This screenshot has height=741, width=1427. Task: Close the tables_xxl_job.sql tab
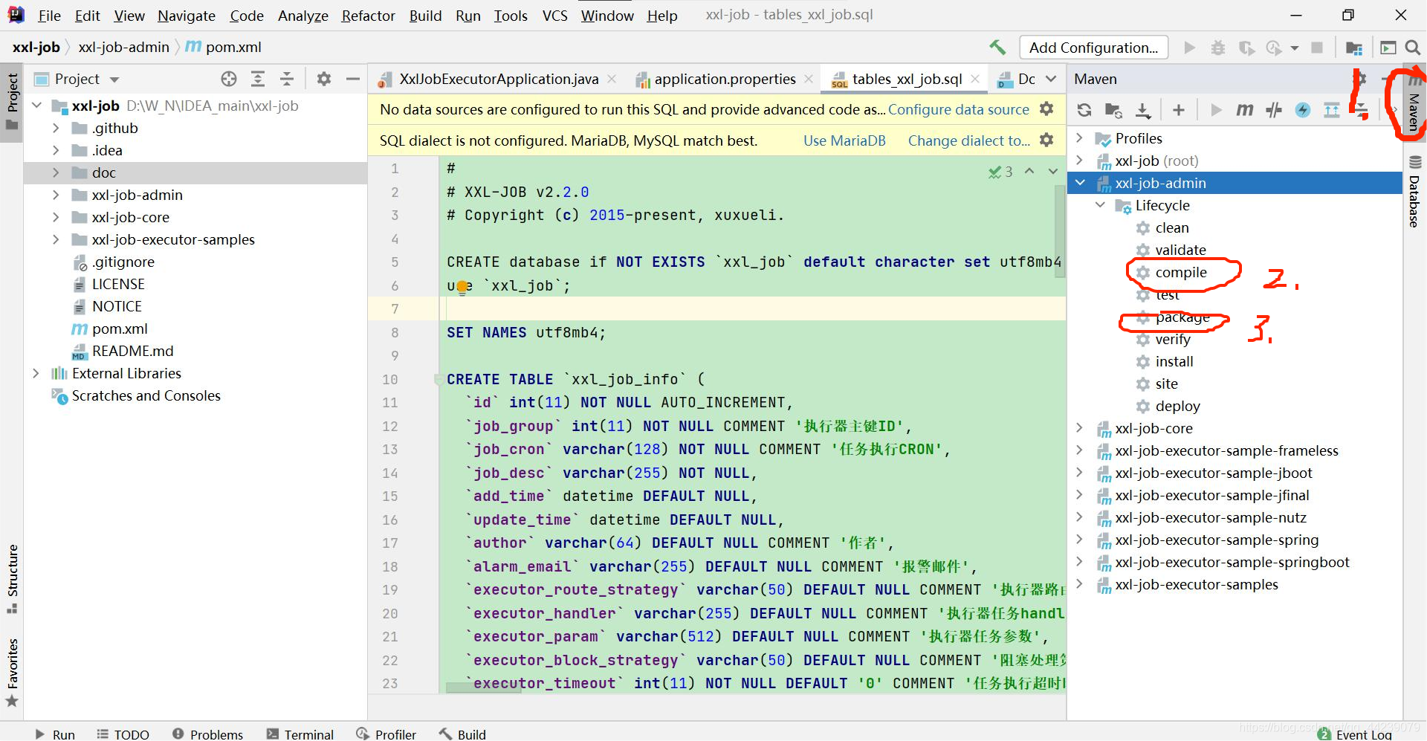[x=975, y=79]
